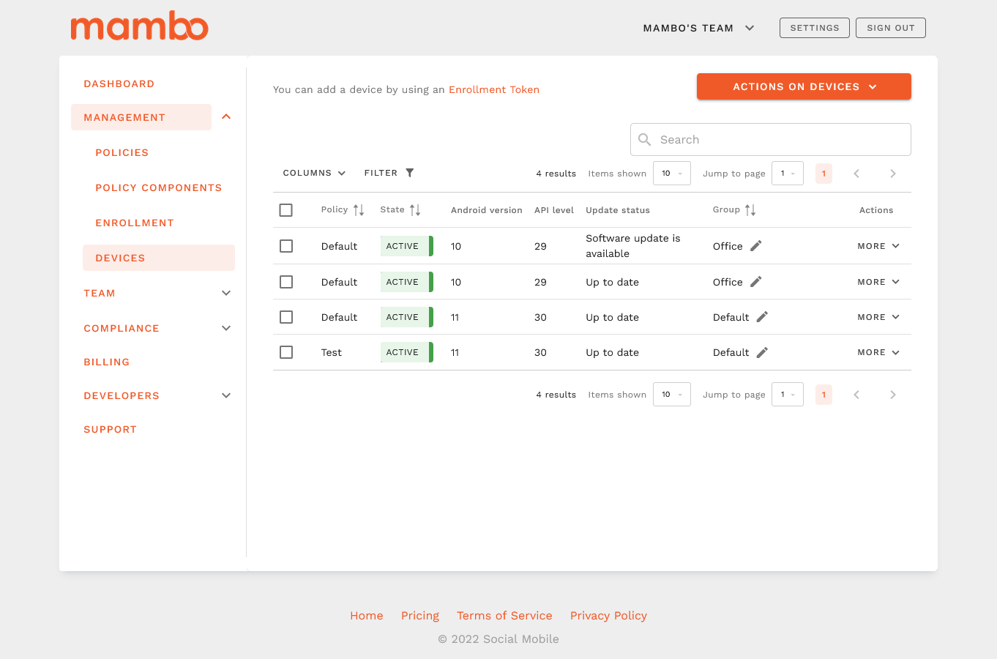The height and width of the screenshot is (659, 997).
Task: Click the filter funnel icon
Action: pos(410,173)
